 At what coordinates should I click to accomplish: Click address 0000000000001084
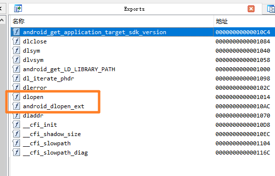tap(243, 41)
